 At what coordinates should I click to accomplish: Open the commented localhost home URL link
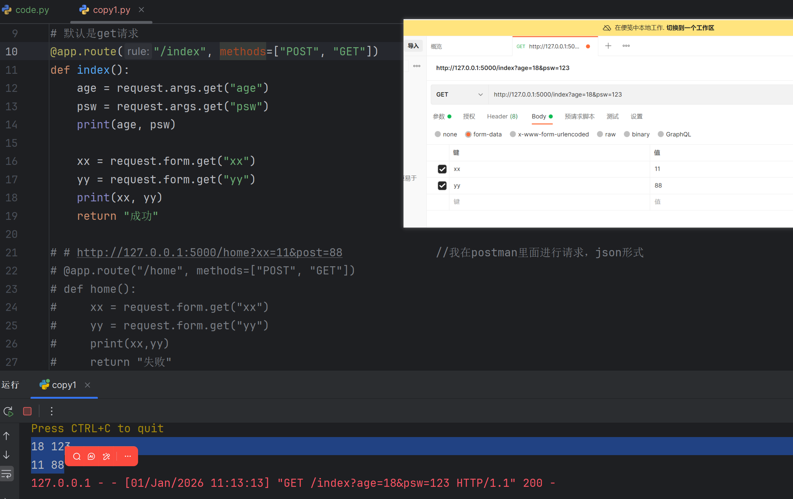pyautogui.click(x=209, y=253)
